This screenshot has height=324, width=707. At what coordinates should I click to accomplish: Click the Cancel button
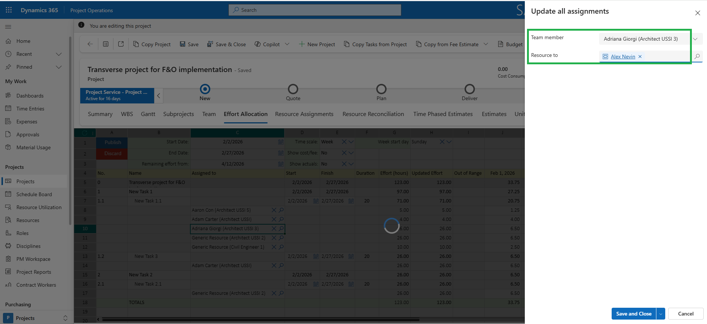686,314
